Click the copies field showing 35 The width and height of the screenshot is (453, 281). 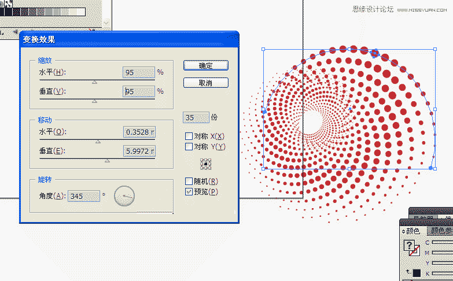[196, 117]
